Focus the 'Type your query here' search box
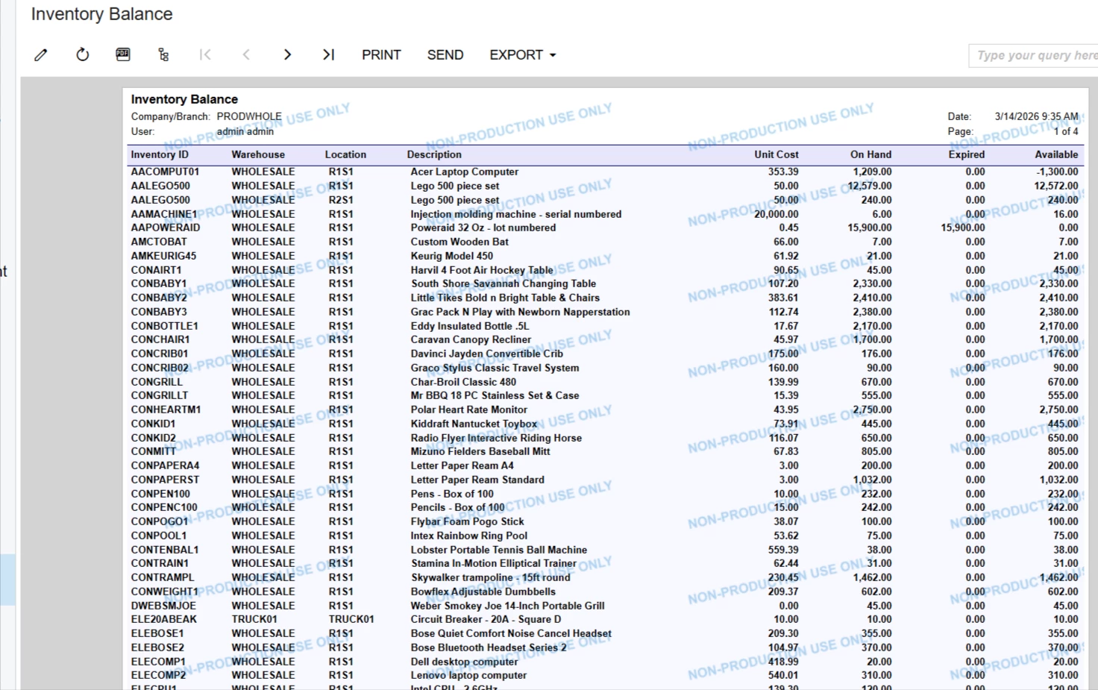Screen dimensions: 1098x690 1034,55
